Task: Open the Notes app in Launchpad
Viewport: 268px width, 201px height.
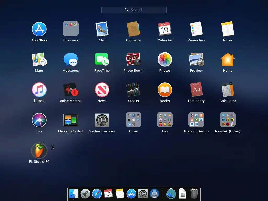Action: click(x=228, y=29)
